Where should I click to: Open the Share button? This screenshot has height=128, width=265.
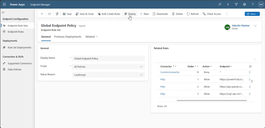(252, 14)
